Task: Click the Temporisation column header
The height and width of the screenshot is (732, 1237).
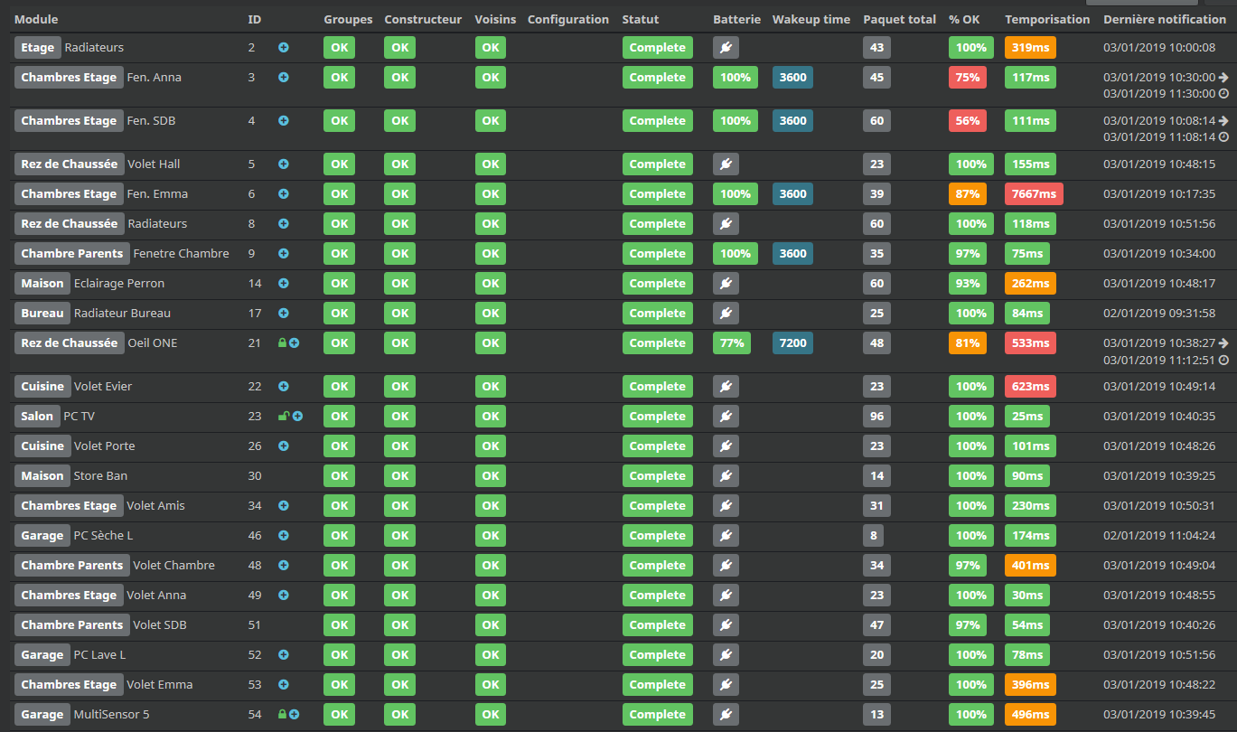Action: (1047, 20)
